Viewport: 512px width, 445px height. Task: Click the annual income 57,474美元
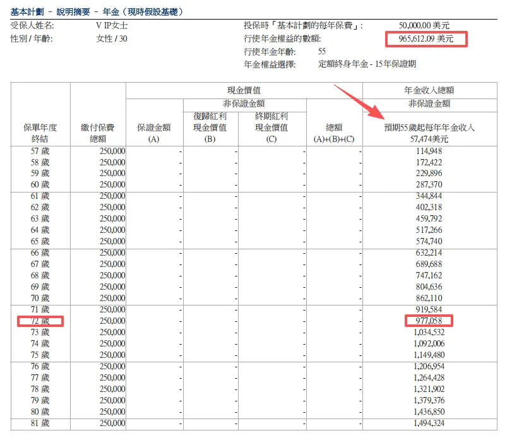tap(429, 139)
